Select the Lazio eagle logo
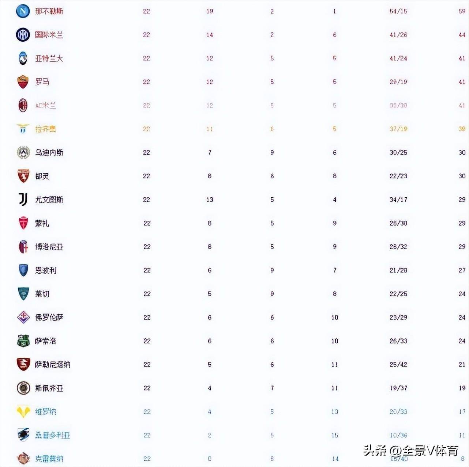Viewport: 469px width, 467px height. tap(23, 129)
